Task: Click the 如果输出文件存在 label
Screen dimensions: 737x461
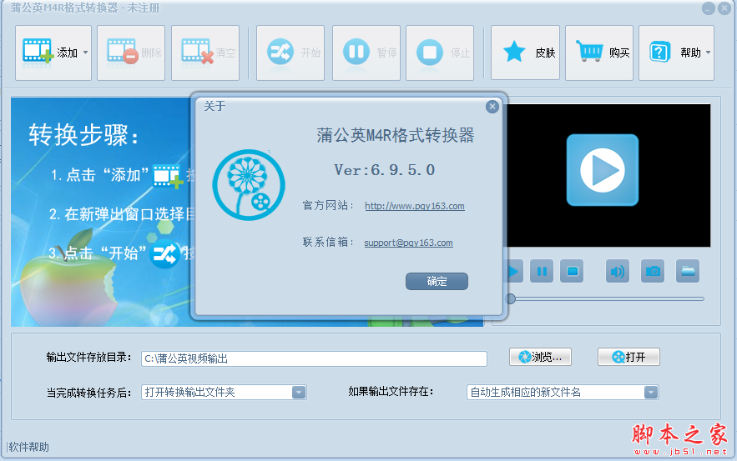Action: pyautogui.click(x=391, y=392)
